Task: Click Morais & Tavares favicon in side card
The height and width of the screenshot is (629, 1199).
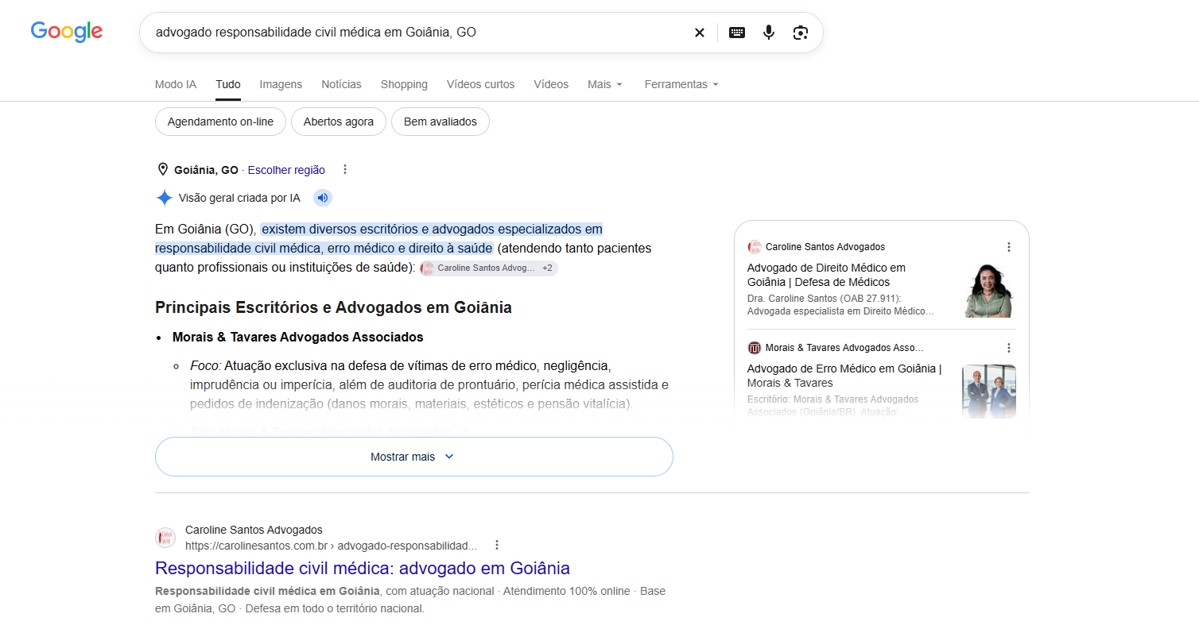Action: (755, 348)
